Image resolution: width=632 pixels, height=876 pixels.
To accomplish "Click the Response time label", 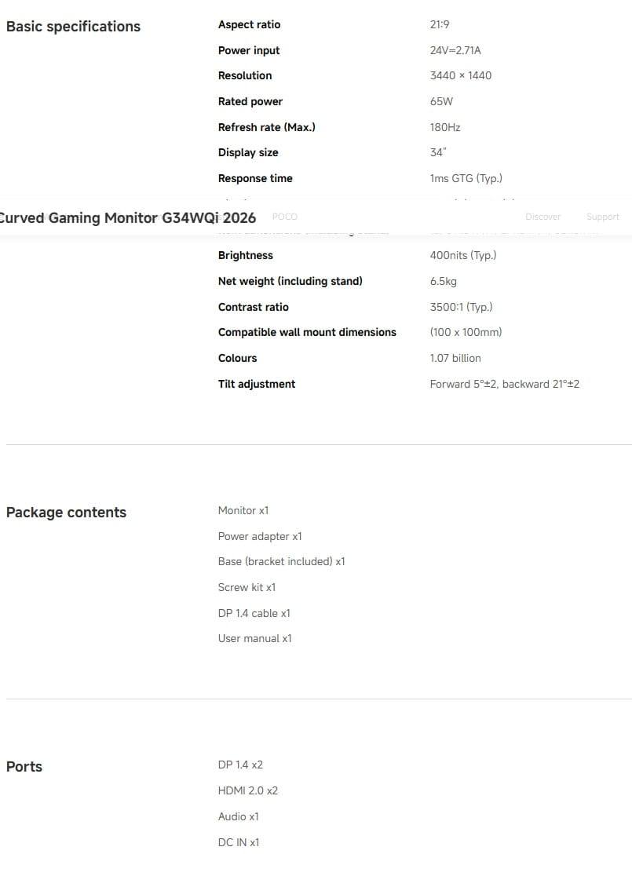I will point(255,179).
